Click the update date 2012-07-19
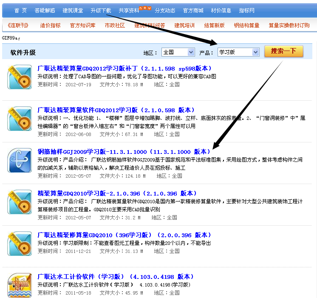The width and height of the screenshot is (317, 298). 78,85
